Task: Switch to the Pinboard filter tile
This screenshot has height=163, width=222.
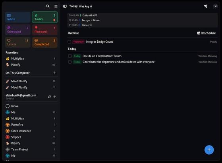Action: pos(45,30)
